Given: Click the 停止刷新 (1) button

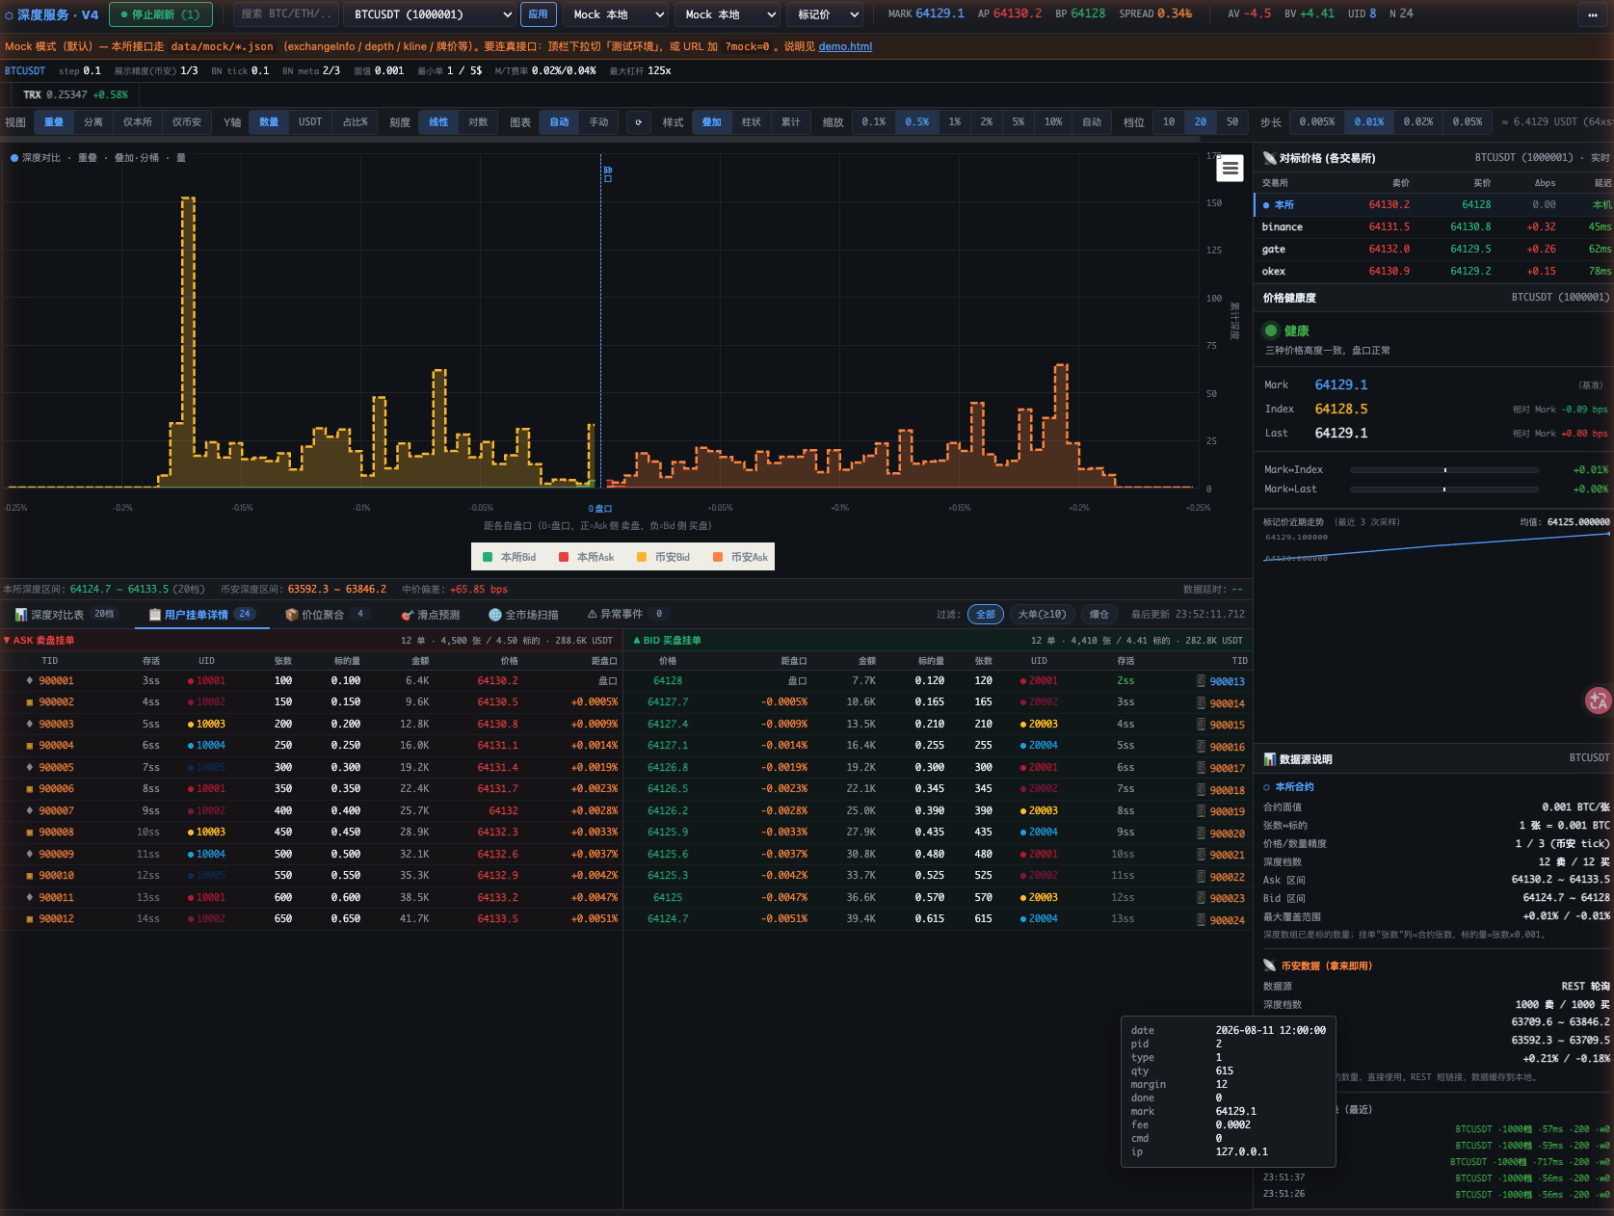Looking at the screenshot, I should point(161,14).
